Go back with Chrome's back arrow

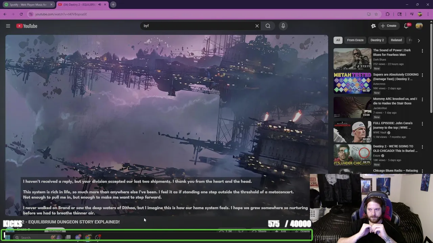(x=5, y=14)
